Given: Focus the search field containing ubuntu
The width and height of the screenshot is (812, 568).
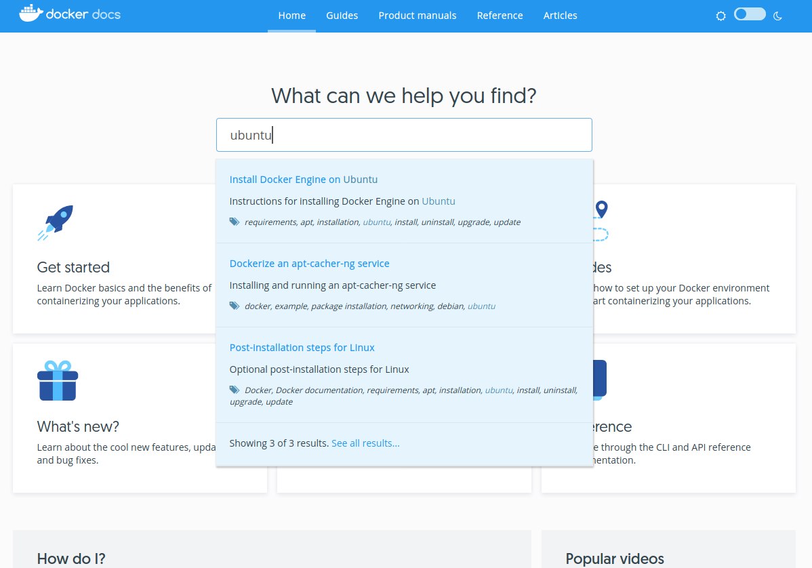Looking at the screenshot, I should click(x=404, y=135).
